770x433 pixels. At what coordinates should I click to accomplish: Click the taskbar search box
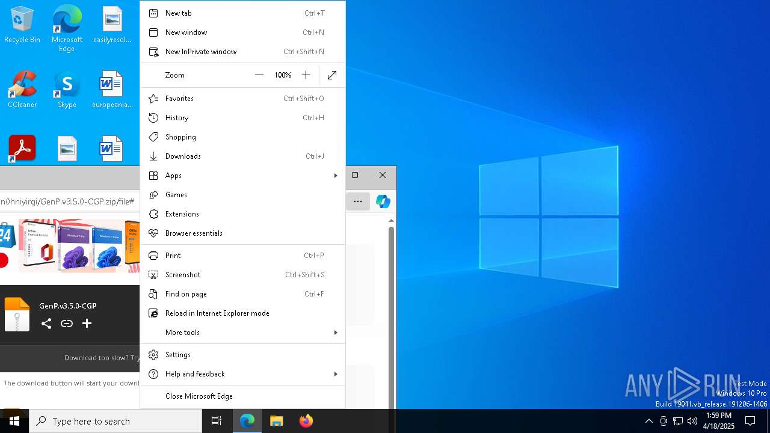point(115,421)
